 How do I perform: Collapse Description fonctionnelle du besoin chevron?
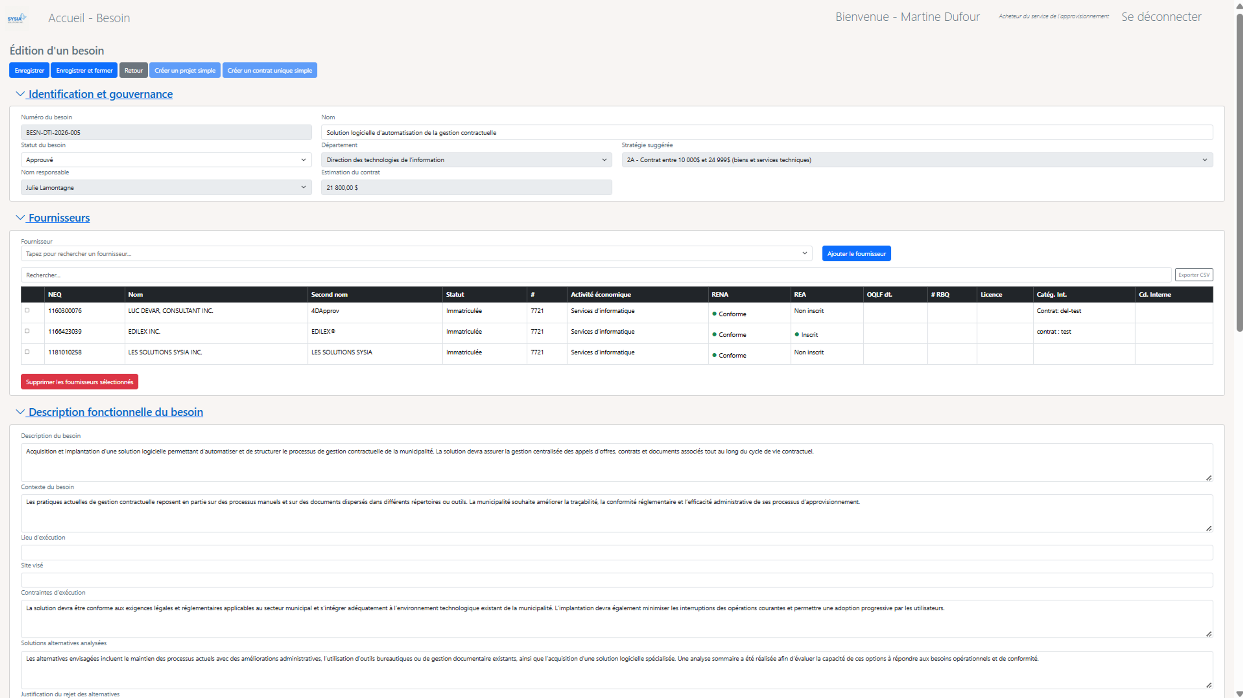[x=20, y=412]
